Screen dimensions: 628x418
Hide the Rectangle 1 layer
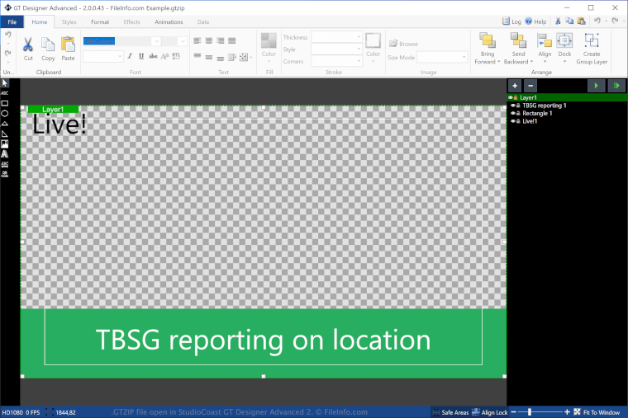[512, 113]
